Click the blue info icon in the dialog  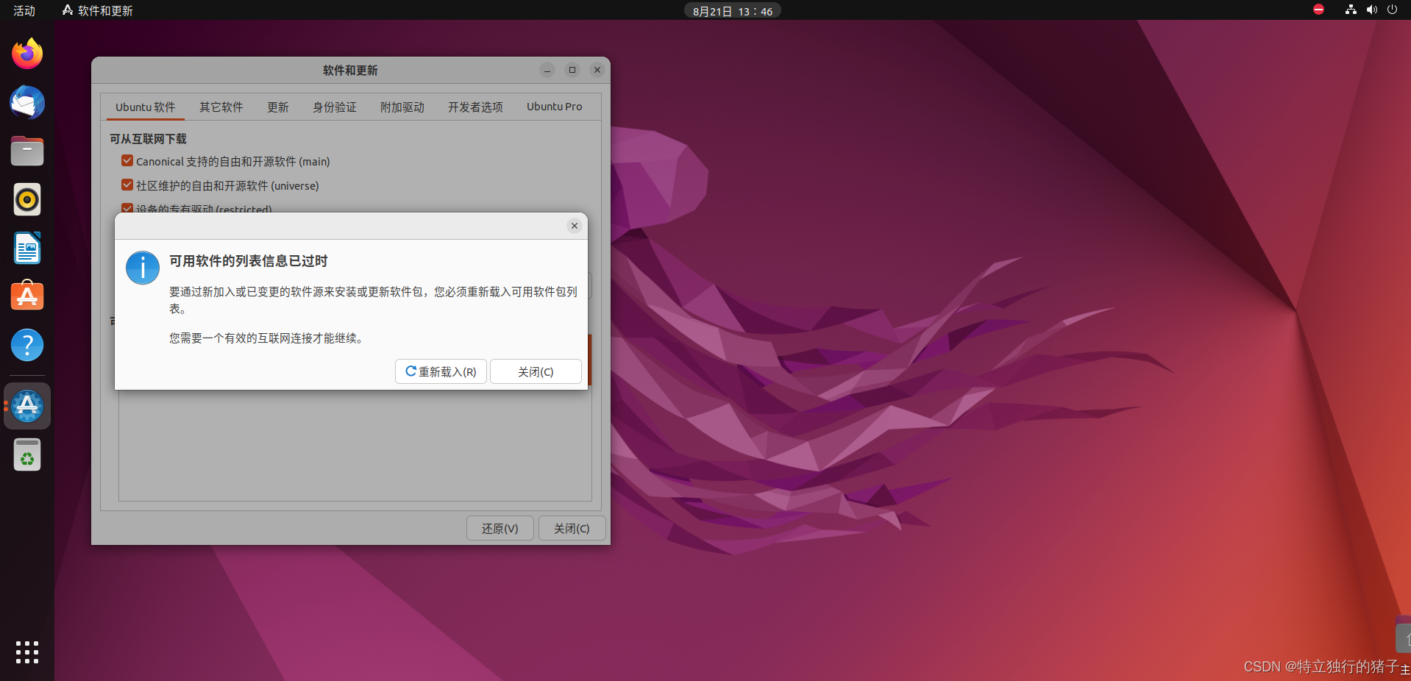(143, 268)
